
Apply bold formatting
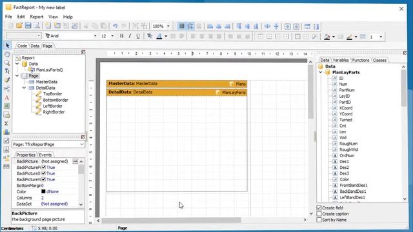coord(121,36)
